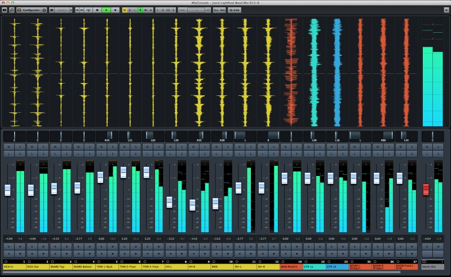
Task: Start playback with the green Play button
Action: pos(106,10)
